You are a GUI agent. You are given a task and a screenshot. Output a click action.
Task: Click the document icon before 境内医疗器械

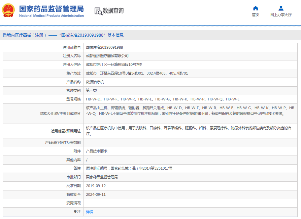click(x=5, y=35)
